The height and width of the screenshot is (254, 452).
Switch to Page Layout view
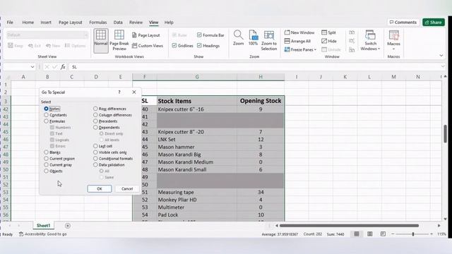[146, 35]
